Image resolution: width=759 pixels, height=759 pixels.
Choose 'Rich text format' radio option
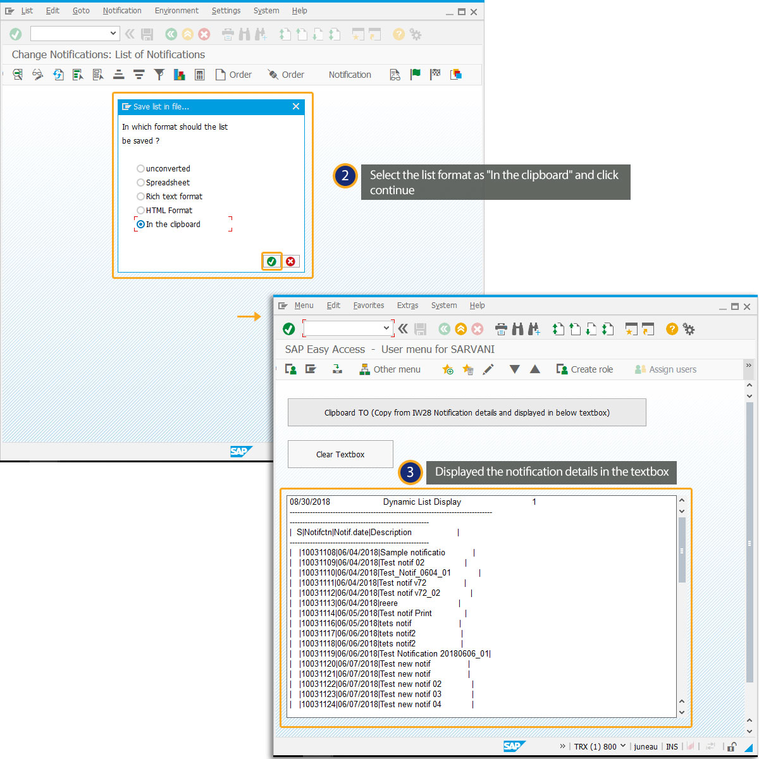(140, 197)
